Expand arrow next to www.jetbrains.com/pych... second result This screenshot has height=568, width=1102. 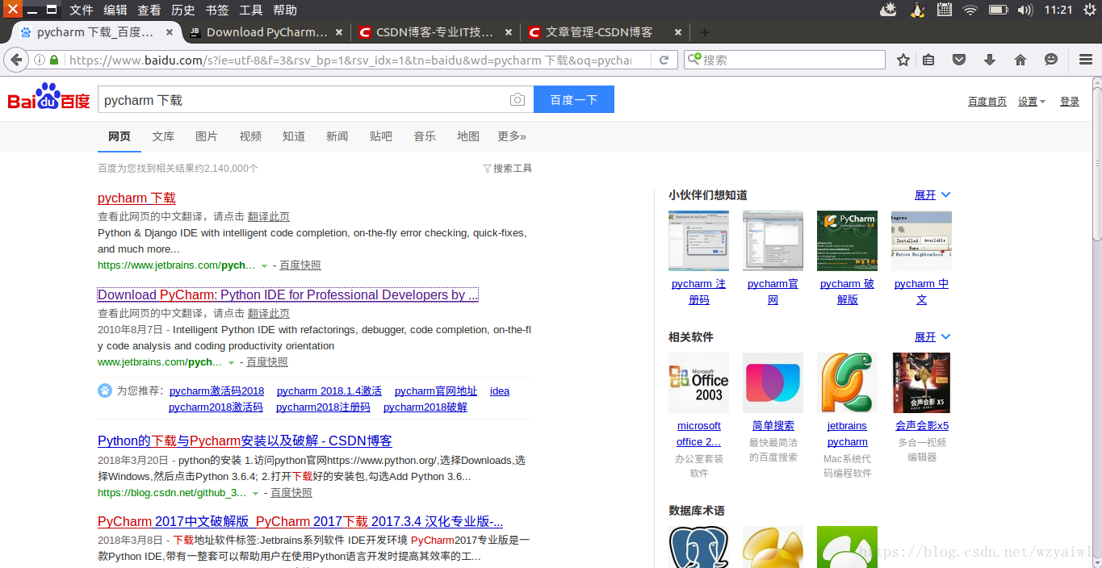pyautogui.click(x=231, y=363)
